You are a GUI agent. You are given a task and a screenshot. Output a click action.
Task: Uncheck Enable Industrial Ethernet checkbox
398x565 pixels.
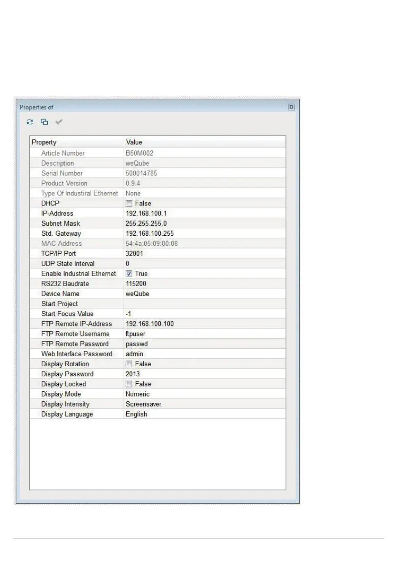click(x=129, y=274)
